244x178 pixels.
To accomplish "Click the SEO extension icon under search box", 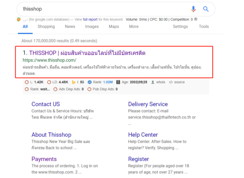I will pos(19,19).
